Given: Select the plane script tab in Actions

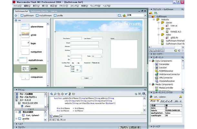Looking at the screenshot, I should point(55,116).
